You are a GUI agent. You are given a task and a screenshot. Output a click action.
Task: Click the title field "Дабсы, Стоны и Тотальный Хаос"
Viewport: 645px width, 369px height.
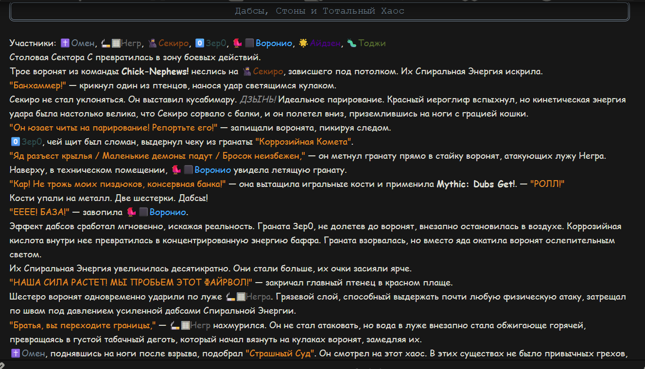[319, 11]
